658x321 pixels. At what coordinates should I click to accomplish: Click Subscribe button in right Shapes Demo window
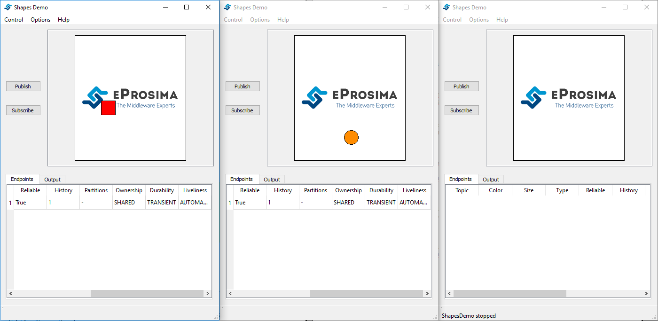tap(462, 110)
